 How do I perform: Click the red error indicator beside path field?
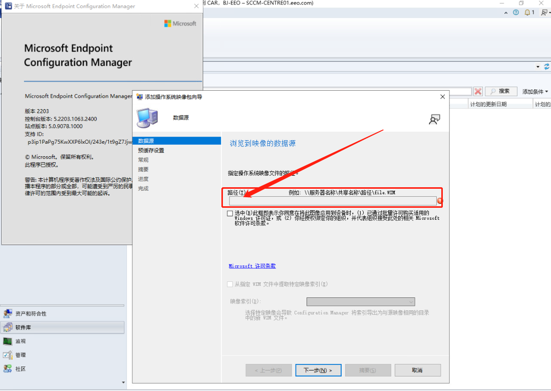coord(440,201)
